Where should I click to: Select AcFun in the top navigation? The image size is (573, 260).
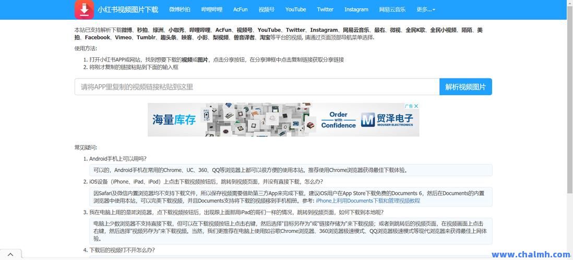(241, 10)
